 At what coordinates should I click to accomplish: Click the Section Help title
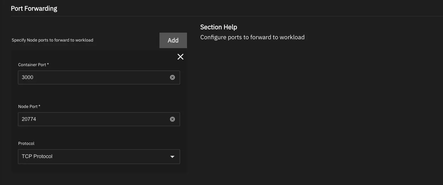(x=218, y=27)
